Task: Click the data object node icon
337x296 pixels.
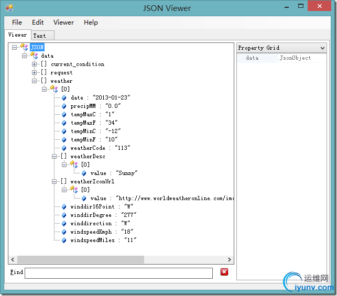Action: click(35, 56)
